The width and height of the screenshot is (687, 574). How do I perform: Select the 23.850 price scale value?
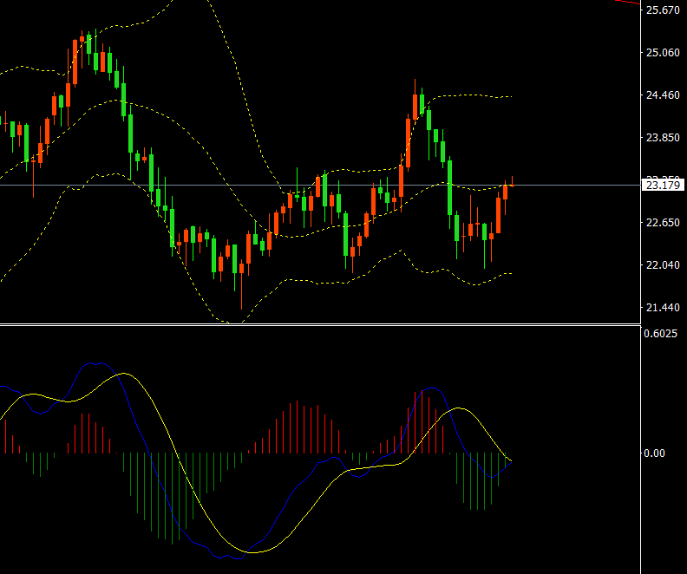(x=663, y=138)
